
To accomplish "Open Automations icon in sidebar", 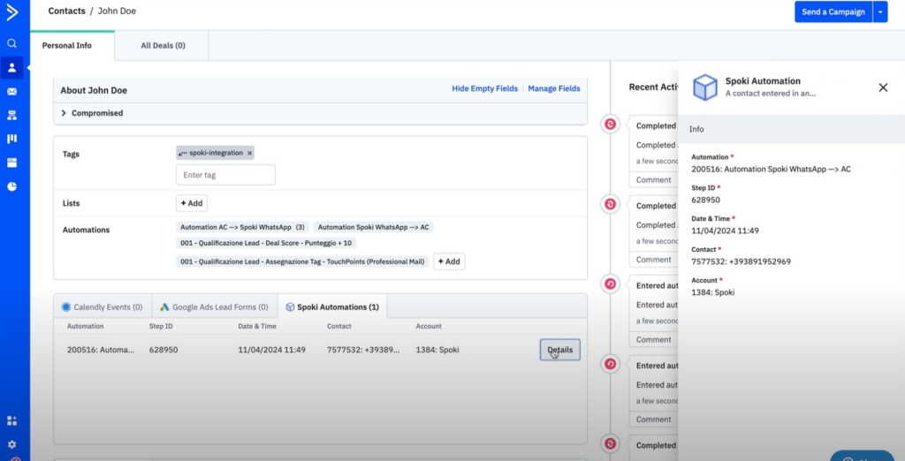I will [x=12, y=115].
